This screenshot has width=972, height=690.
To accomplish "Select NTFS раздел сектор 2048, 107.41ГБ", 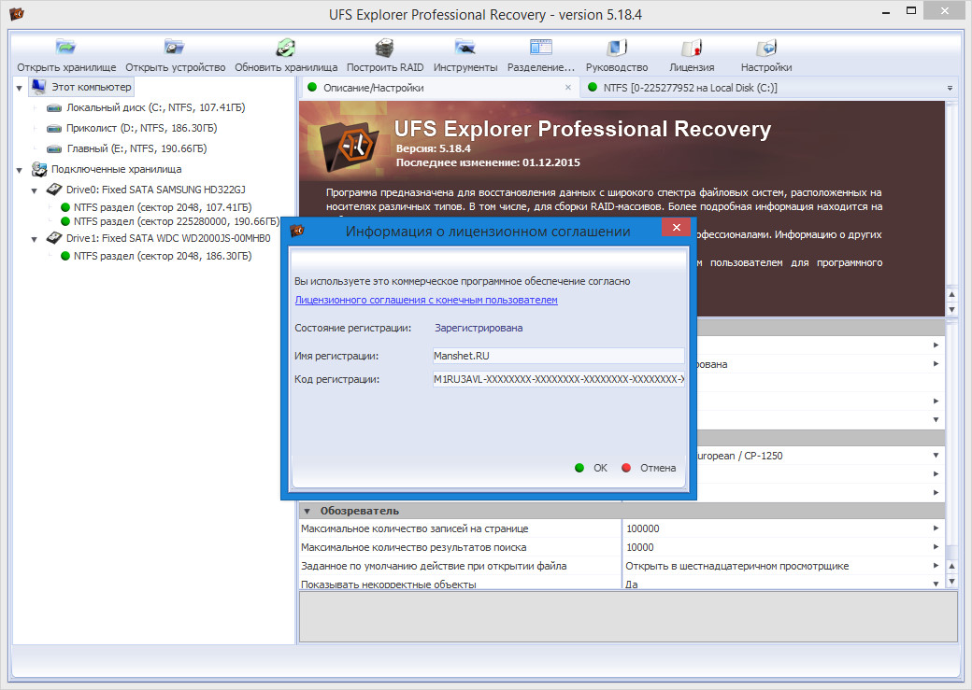I will (x=163, y=207).
